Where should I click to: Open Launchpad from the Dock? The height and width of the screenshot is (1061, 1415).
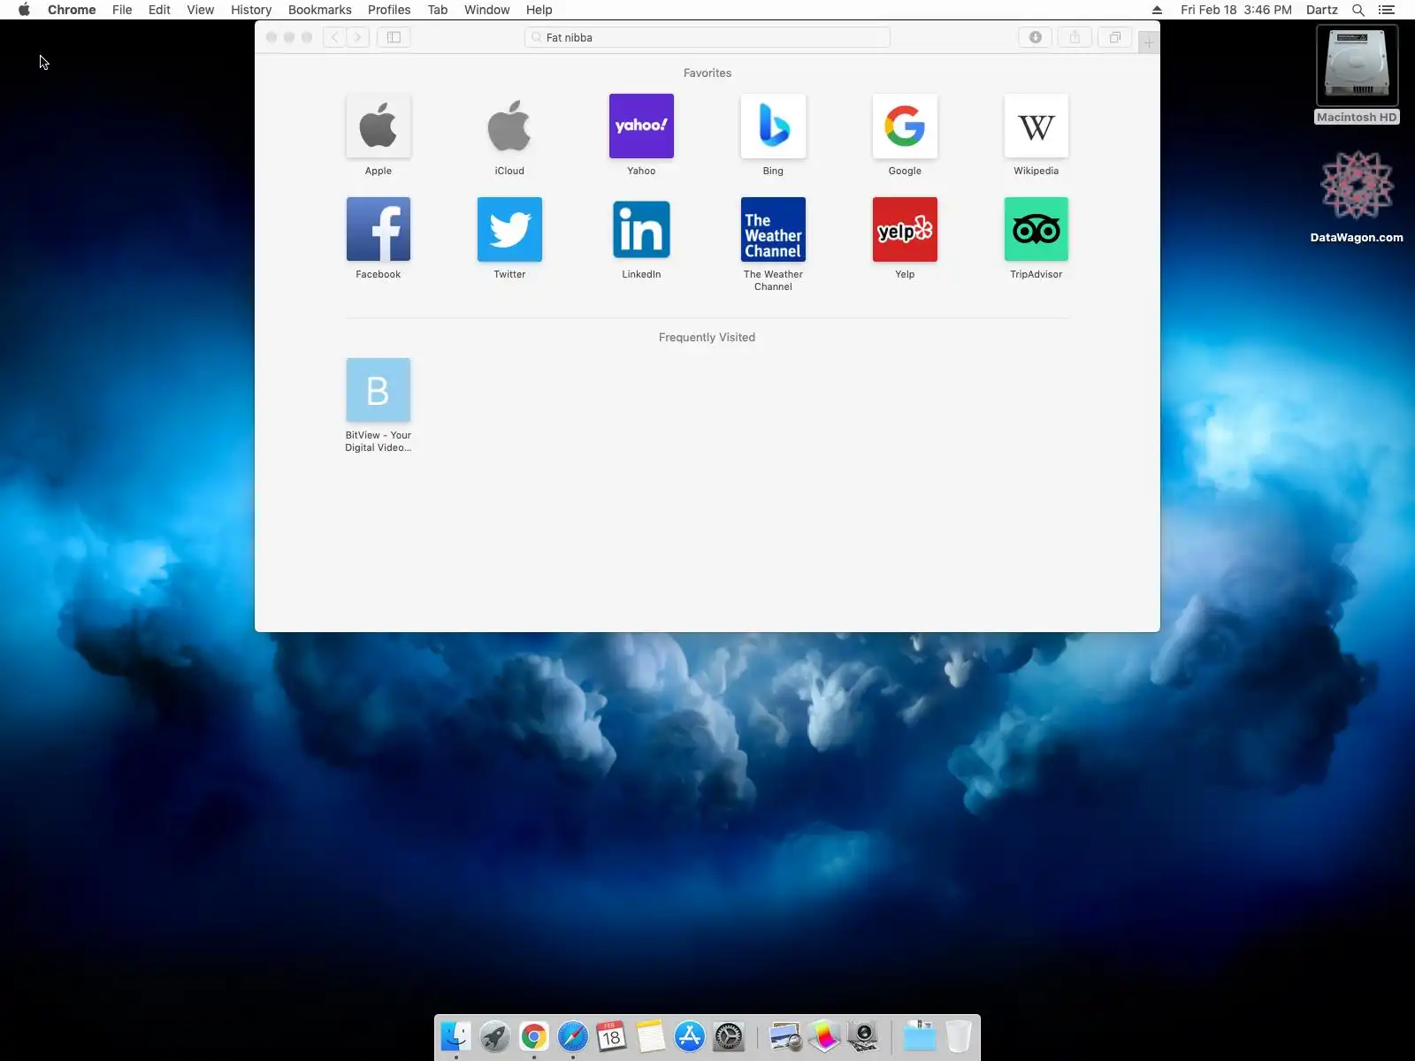click(x=495, y=1036)
